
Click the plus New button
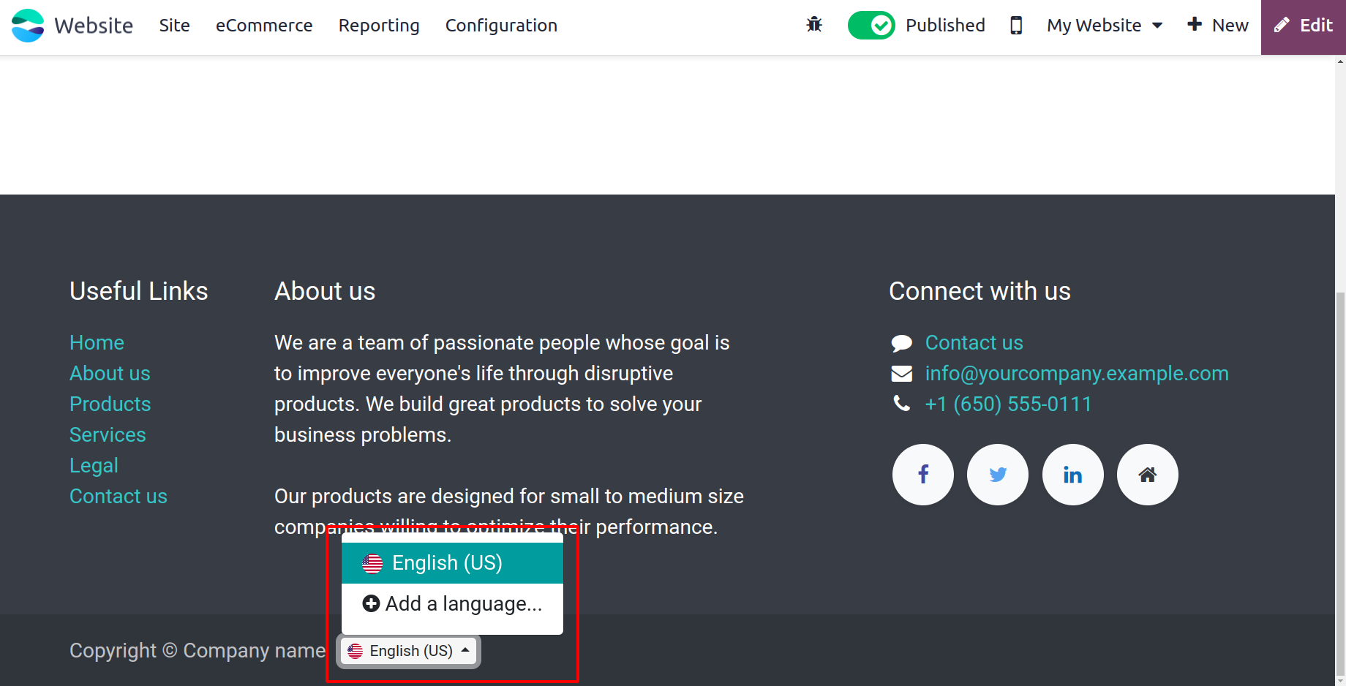pos(1218,26)
